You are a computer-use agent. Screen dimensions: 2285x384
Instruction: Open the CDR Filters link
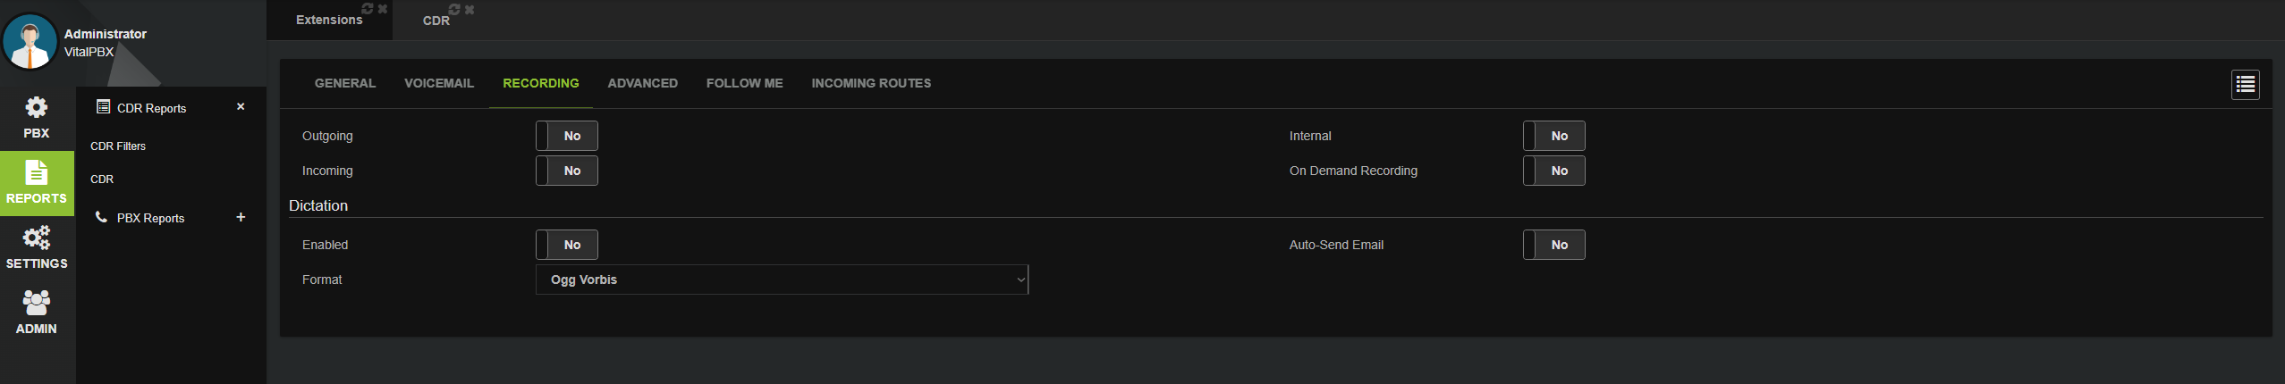pyautogui.click(x=118, y=146)
